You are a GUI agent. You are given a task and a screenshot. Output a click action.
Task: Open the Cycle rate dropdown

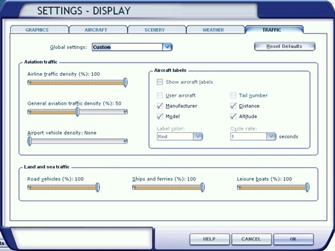click(x=253, y=136)
